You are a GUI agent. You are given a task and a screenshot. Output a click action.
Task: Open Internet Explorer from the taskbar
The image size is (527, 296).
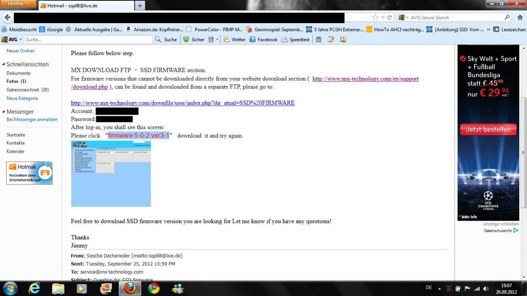point(34,288)
